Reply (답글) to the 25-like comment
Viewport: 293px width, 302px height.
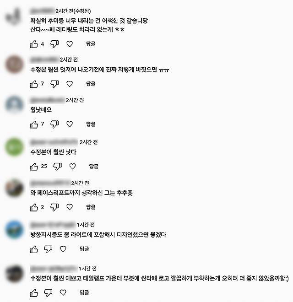[x=94, y=166]
